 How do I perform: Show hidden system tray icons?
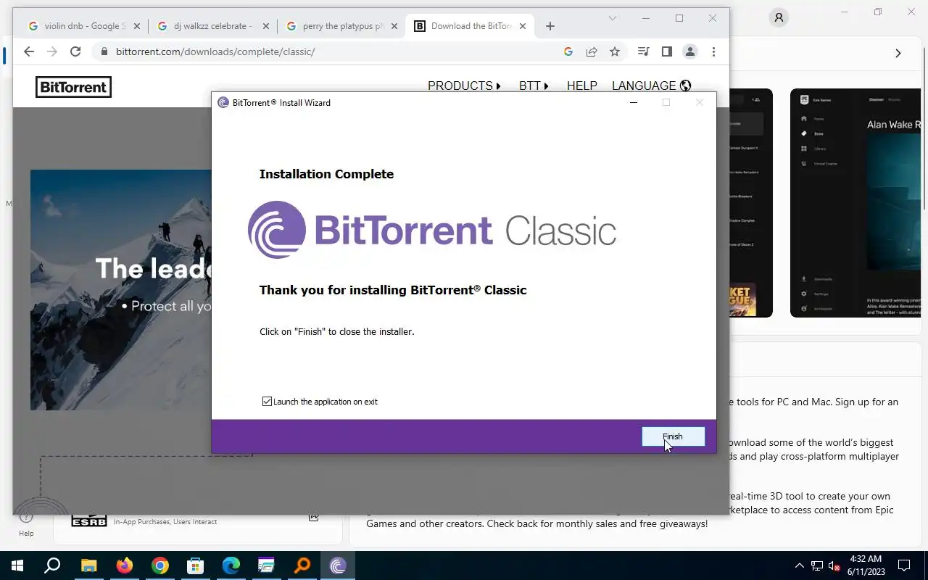pyautogui.click(x=800, y=565)
